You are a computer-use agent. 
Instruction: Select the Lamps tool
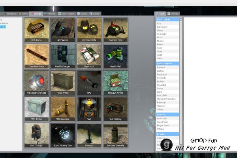pyautogui.click(x=167, y=88)
